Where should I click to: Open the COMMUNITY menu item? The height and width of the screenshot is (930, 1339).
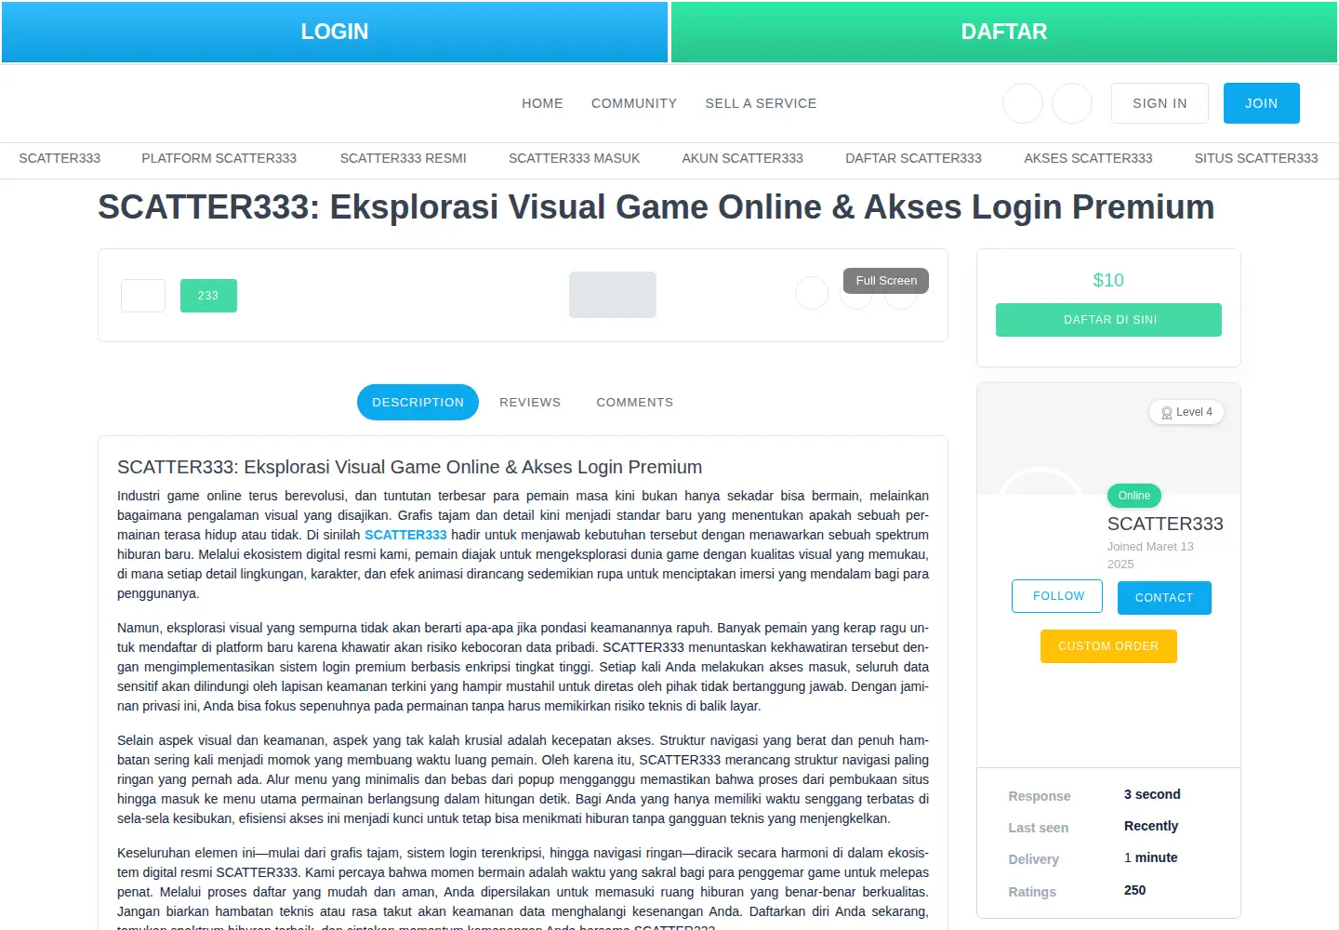(634, 103)
